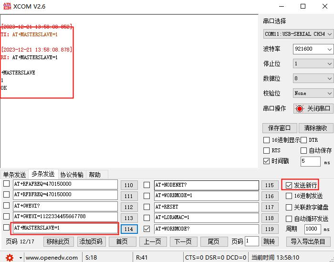Click the 关闭串口 button
Image resolution: width=334 pixels, height=262 pixels.
313,109
